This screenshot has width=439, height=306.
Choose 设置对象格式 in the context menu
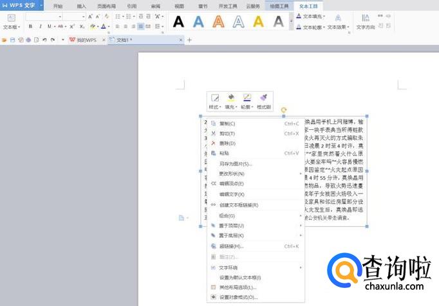(x=238, y=298)
